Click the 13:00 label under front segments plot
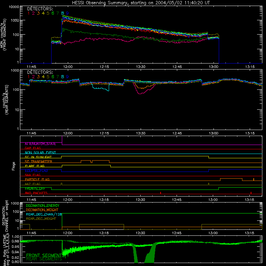Viewport: 266px width, 266px height. pyautogui.click(x=213, y=67)
